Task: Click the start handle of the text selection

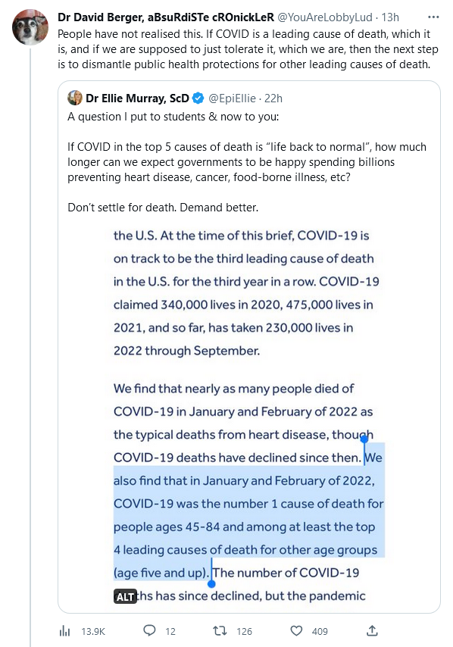Action: [x=364, y=440]
